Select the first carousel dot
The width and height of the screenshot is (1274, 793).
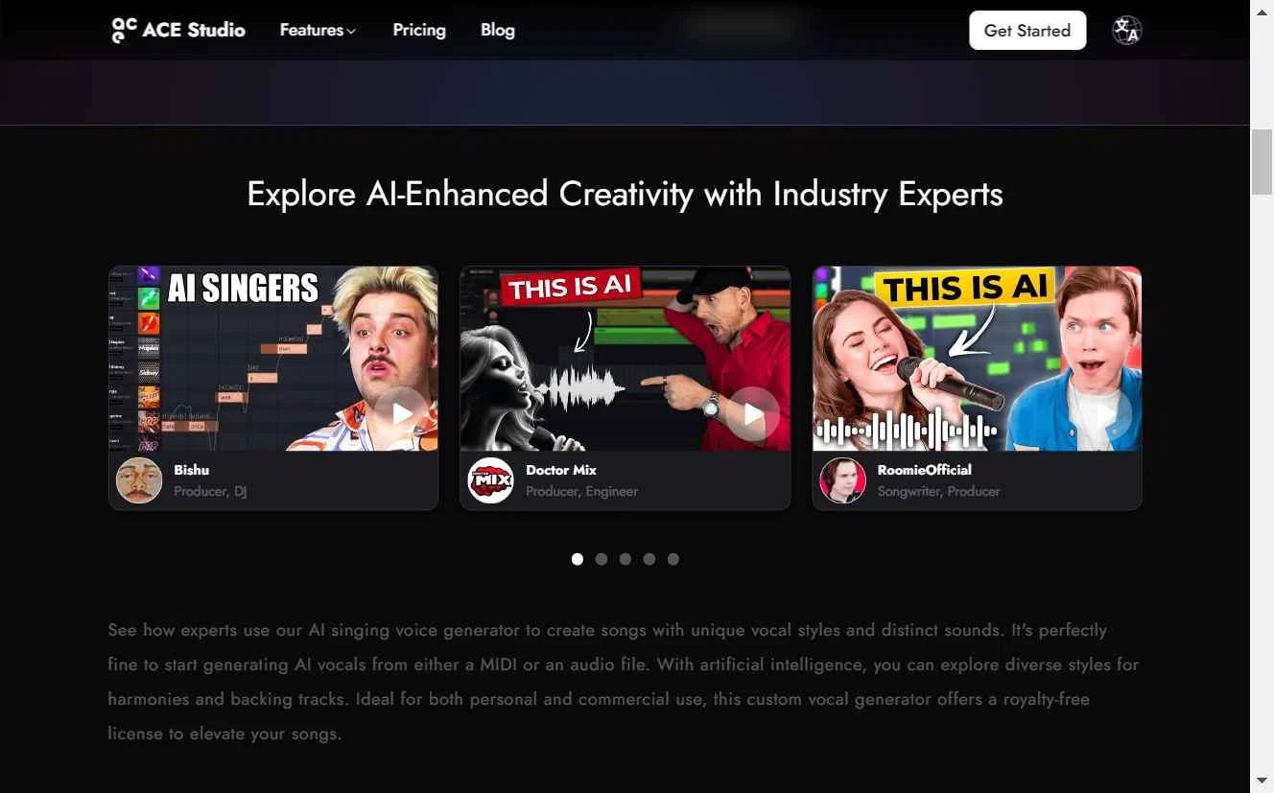click(578, 559)
